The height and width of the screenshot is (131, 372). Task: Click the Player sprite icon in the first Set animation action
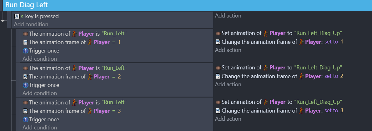[x=266, y=33]
